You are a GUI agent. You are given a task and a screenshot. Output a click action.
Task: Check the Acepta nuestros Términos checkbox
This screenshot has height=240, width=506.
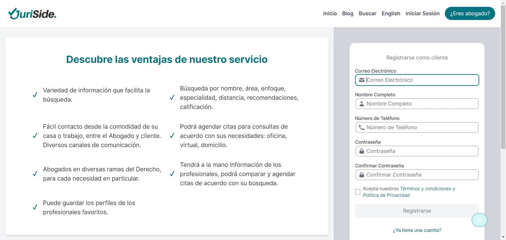pyautogui.click(x=357, y=192)
